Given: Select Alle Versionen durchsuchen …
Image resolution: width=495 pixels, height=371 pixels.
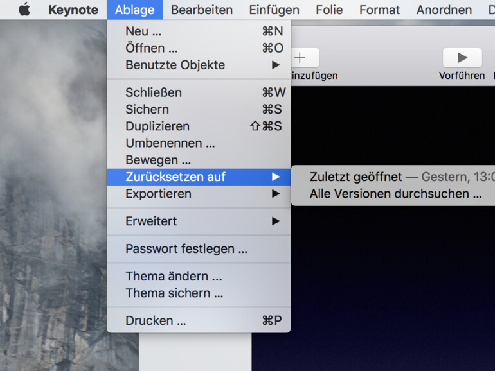Looking at the screenshot, I should click(393, 194).
